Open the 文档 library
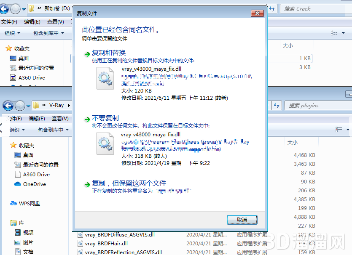352x255 pixels. [x=28, y=252]
